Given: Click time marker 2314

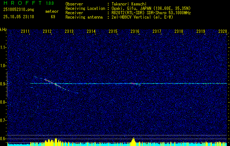Looking at the screenshot, I should click(91, 31).
